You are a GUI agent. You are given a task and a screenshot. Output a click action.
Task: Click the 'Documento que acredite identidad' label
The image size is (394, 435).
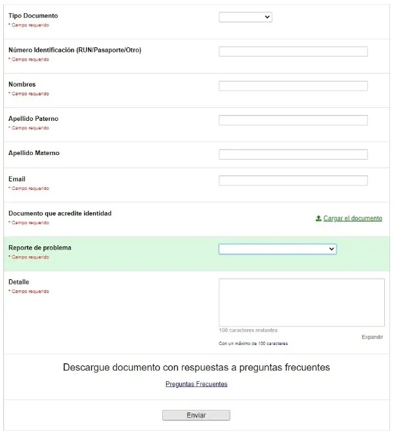point(60,213)
